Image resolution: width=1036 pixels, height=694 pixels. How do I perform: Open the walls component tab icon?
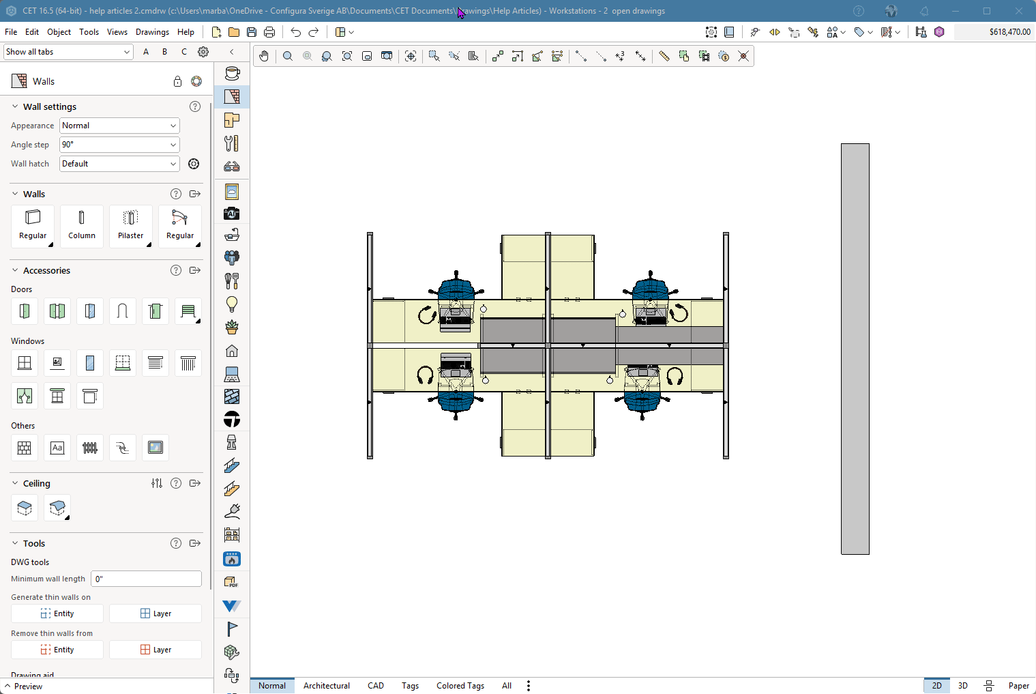coord(232,96)
